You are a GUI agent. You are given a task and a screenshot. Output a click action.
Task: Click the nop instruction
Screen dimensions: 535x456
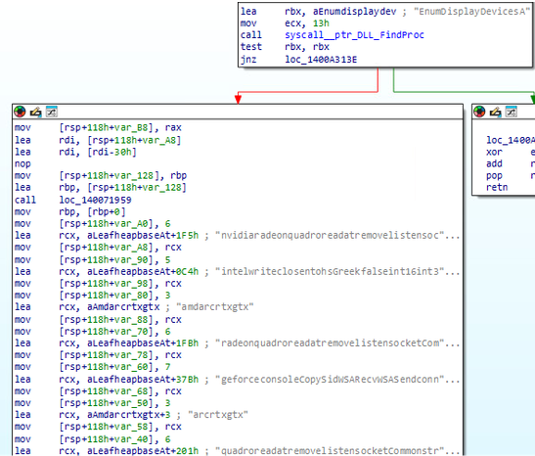pos(22,164)
